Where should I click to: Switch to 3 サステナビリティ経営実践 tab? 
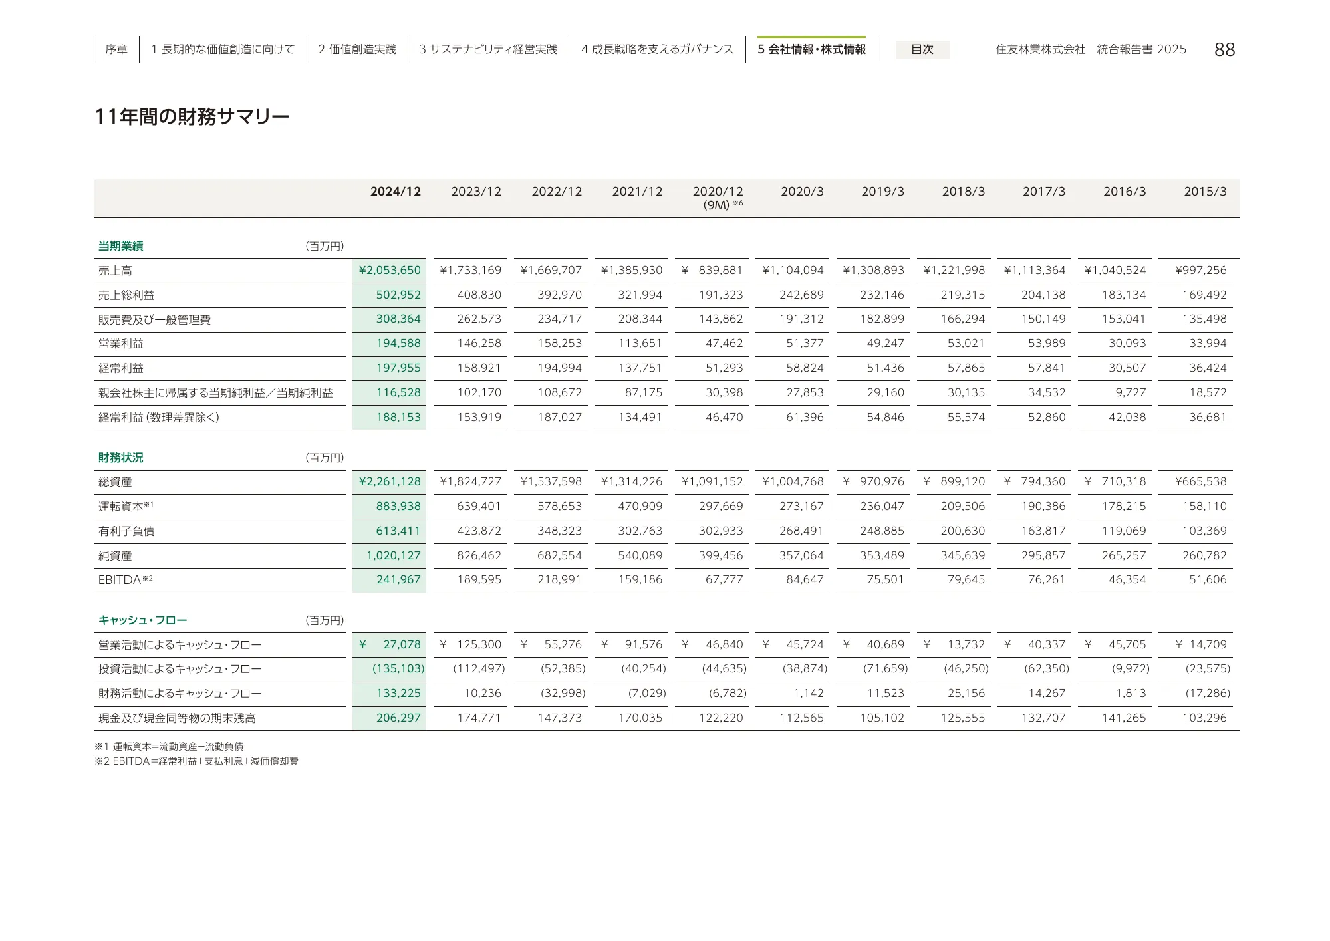pyautogui.click(x=490, y=49)
